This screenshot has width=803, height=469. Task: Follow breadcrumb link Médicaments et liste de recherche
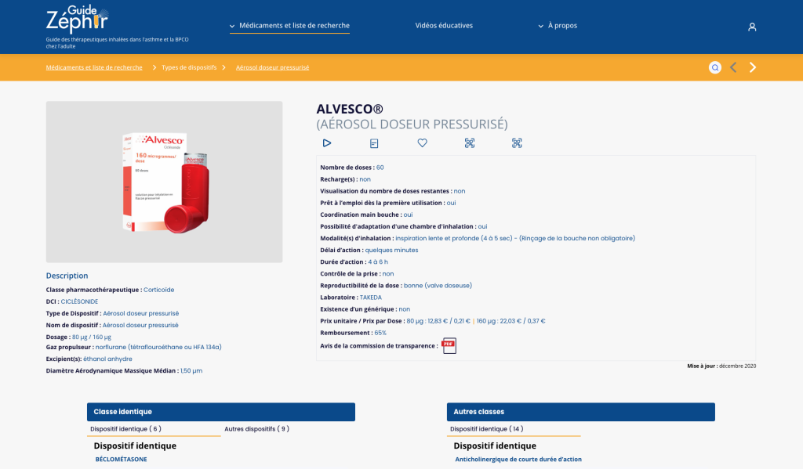point(94,67)
